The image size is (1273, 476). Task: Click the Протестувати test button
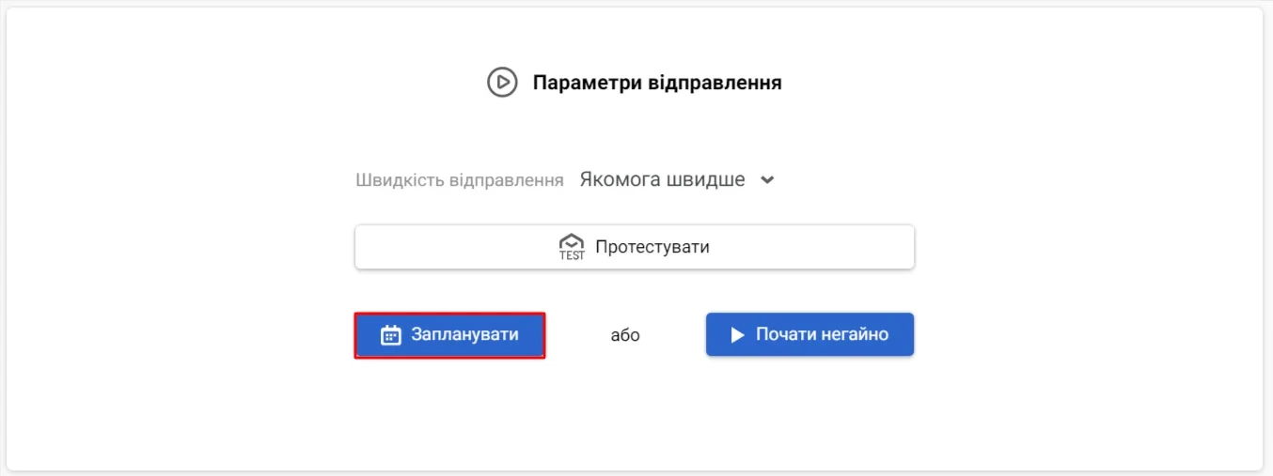[x=635, y=247]
